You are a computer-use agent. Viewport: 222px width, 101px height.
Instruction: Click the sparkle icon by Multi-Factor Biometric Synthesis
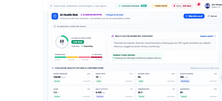113,36
